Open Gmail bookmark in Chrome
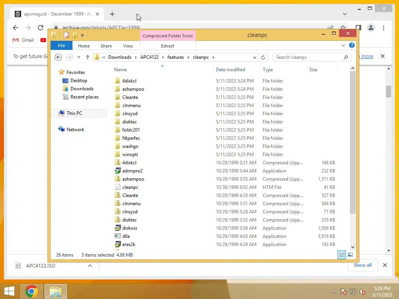 23,40
